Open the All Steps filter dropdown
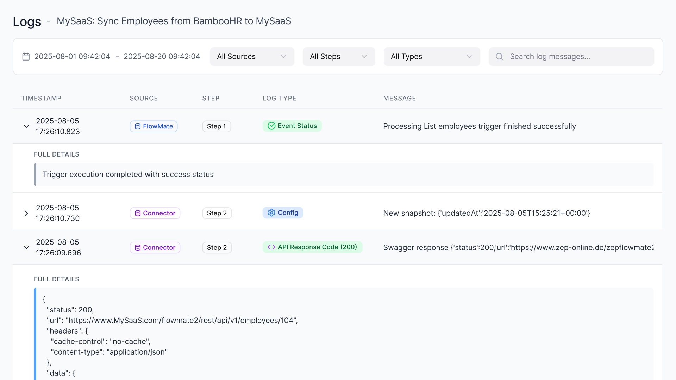The height and width of the screenshot is (380, 676). [x=338, y=57]
